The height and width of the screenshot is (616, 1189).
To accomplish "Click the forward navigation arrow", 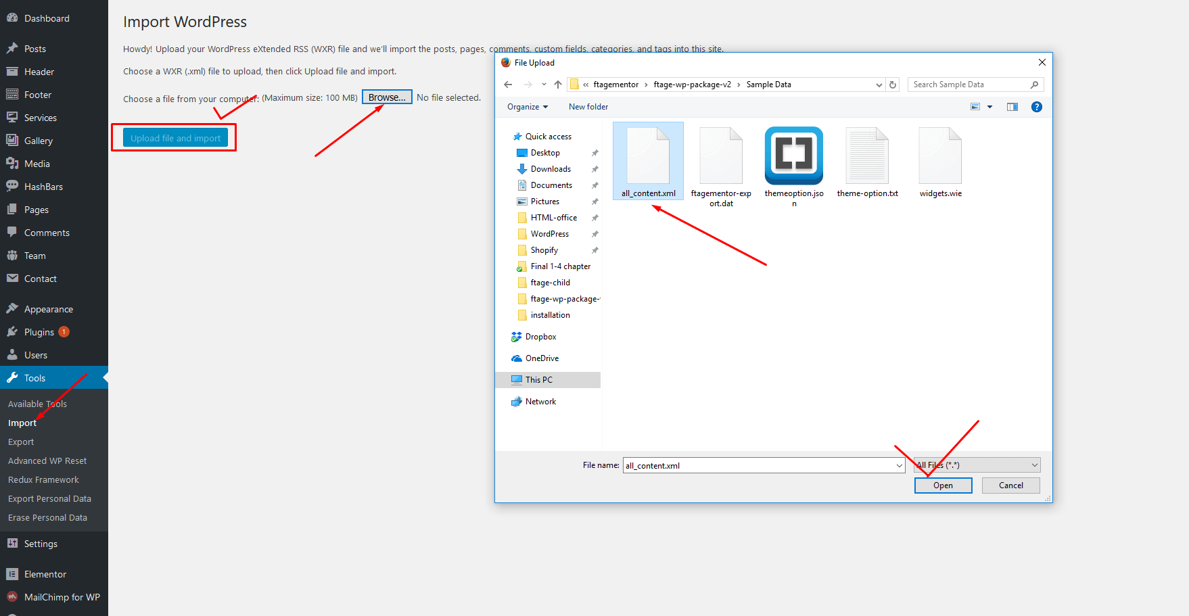I will (528, 85).
